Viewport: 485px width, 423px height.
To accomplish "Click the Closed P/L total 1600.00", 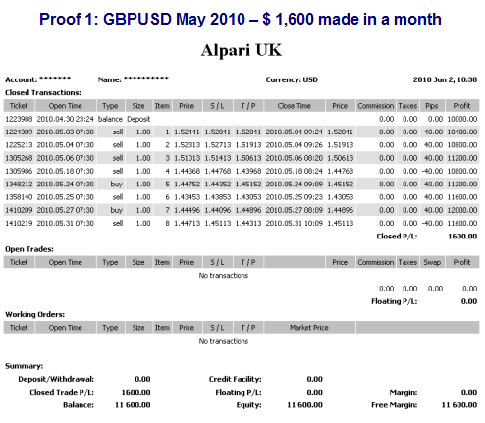I will pyautogui.click(x=462, y=237).
